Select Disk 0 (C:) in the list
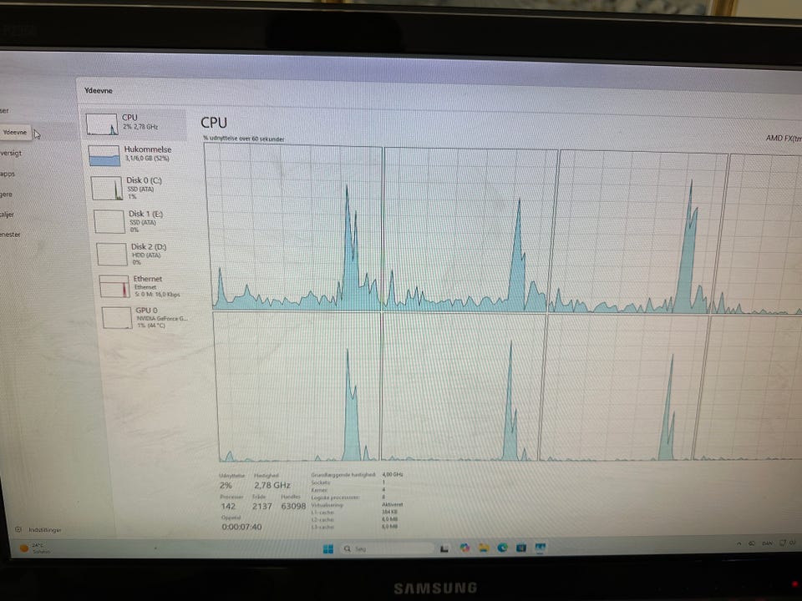802x601 pixels. tap(140, 188)
